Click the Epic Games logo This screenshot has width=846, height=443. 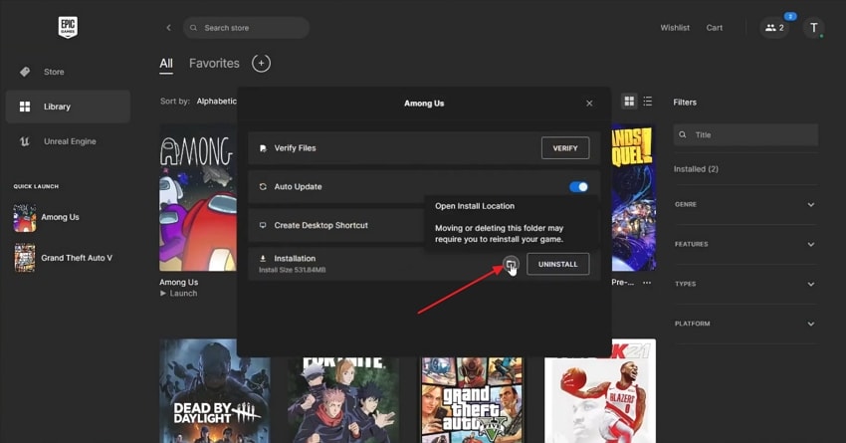point(68,27)
